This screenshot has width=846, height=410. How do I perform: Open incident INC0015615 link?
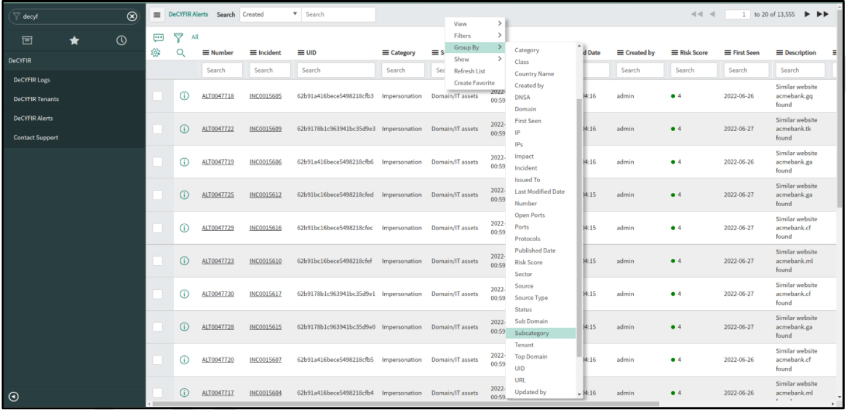coord(265,327)
